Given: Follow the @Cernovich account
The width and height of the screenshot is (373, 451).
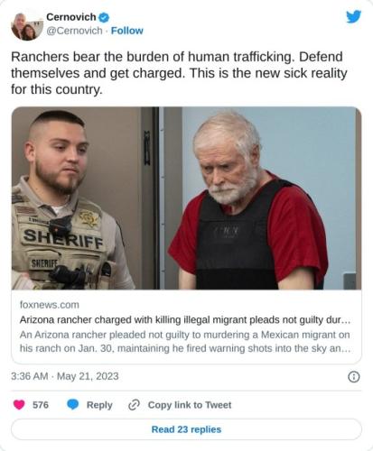Looking at the screenshot, I should 127,31.
